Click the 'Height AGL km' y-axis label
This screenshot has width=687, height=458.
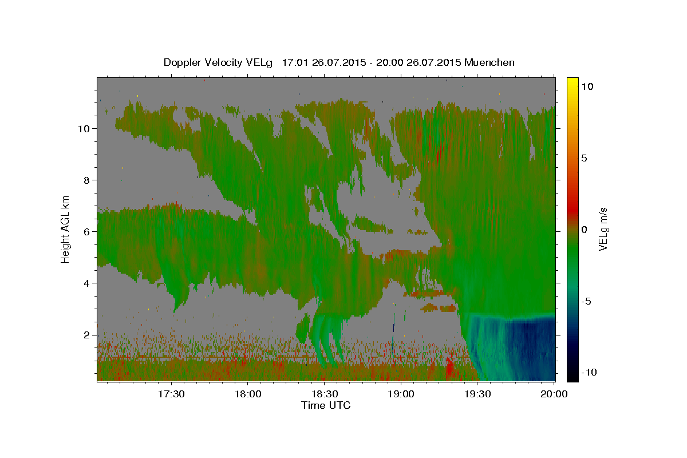point(65,229)
